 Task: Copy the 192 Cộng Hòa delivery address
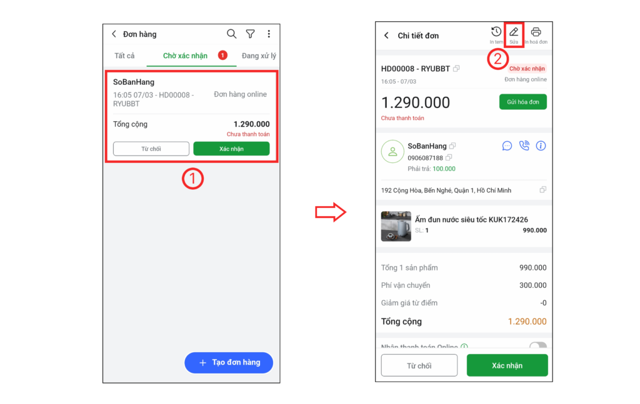coord(543,190)
